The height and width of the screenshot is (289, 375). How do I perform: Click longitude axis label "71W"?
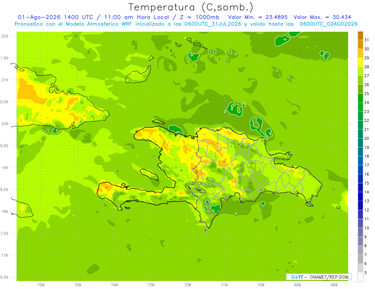coord(224,285)
